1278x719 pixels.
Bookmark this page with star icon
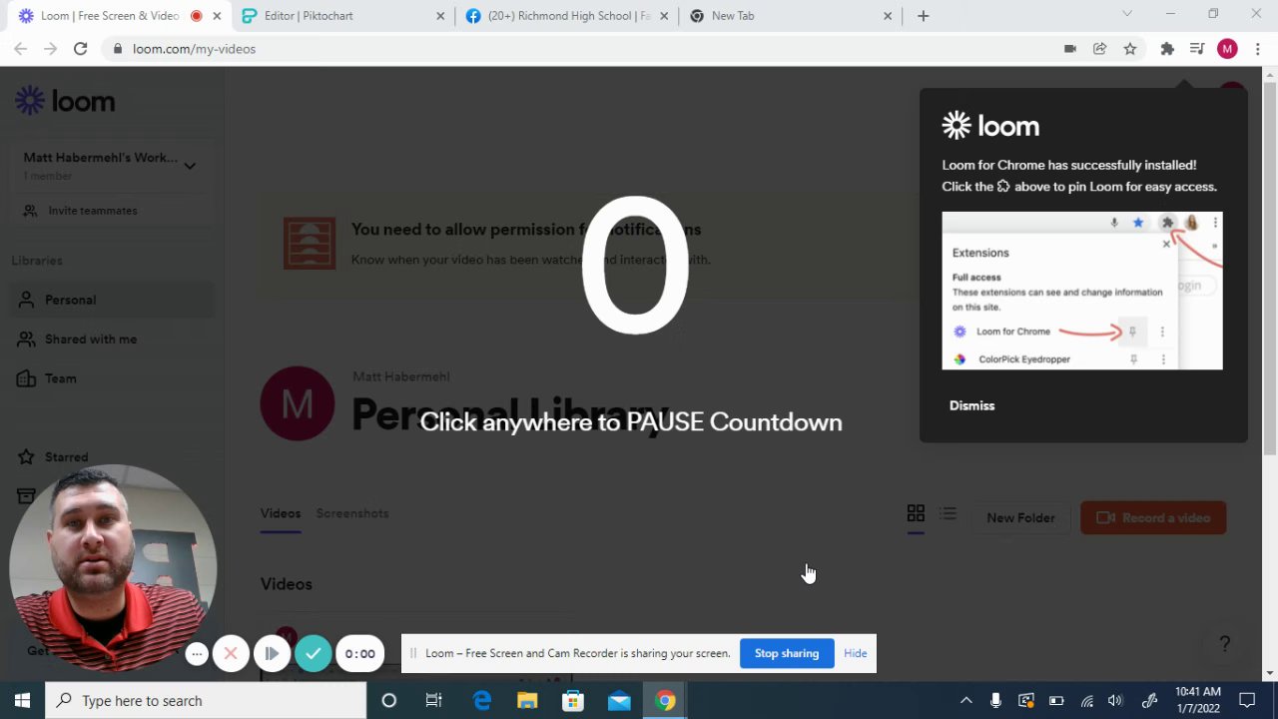pos(1130,48)
